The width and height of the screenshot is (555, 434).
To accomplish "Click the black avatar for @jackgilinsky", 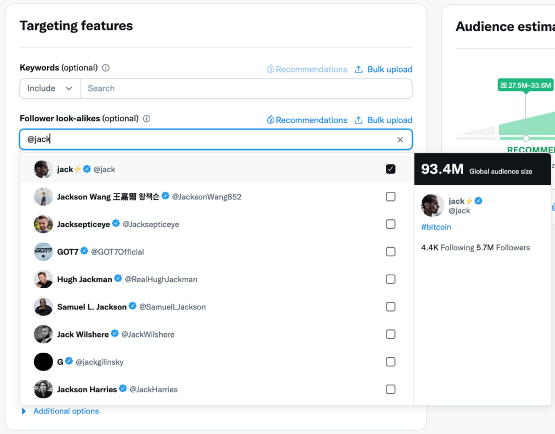I will click(x=43, y=362).
